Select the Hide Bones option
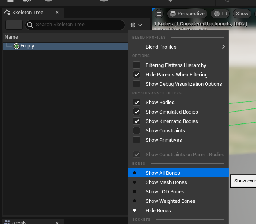The image size is (256, 224). [x=178, y=210]
